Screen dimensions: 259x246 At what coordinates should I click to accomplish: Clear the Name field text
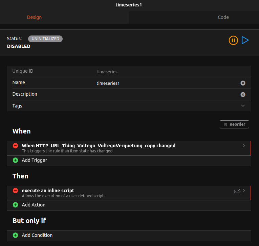tap(243, 83)
